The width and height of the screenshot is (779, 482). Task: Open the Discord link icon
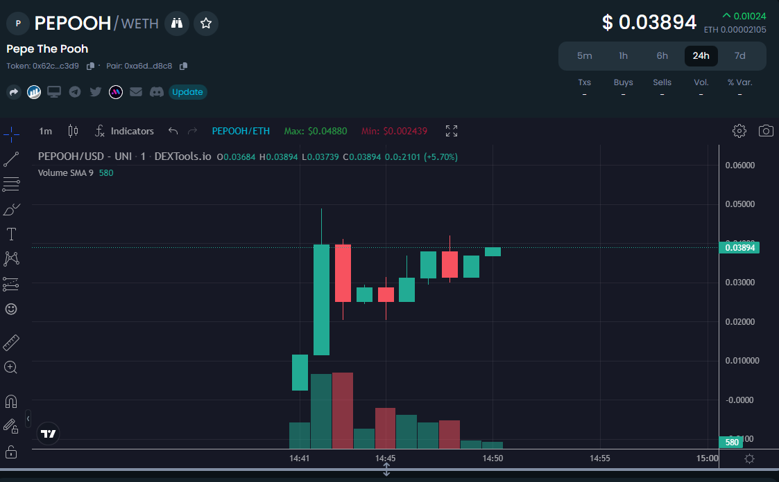click(157, 91)
